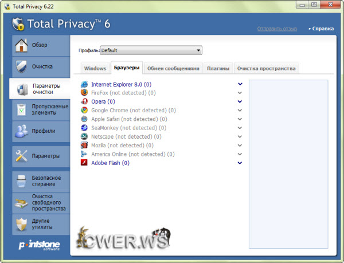Click the Google Chrome icon in list

pyautogui.click(x=84, y=111)
